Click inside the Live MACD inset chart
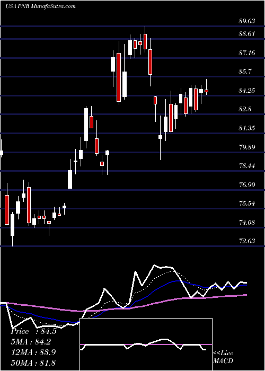Viewport: 265px width, 371px height. [146, 344]
